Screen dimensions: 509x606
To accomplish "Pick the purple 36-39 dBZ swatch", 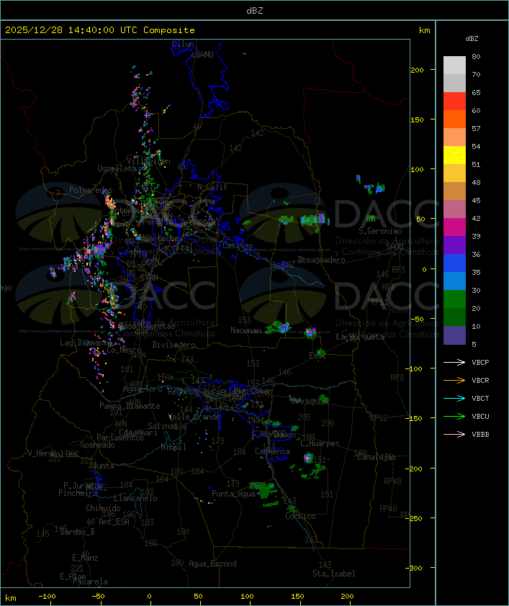I will click(x=454, y=245).
